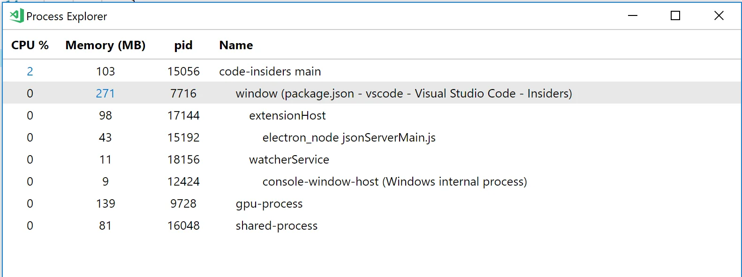Click the 139 memory value for gpu-process
The width and height of the screenshot is (742, 277).
coord(106,203)
